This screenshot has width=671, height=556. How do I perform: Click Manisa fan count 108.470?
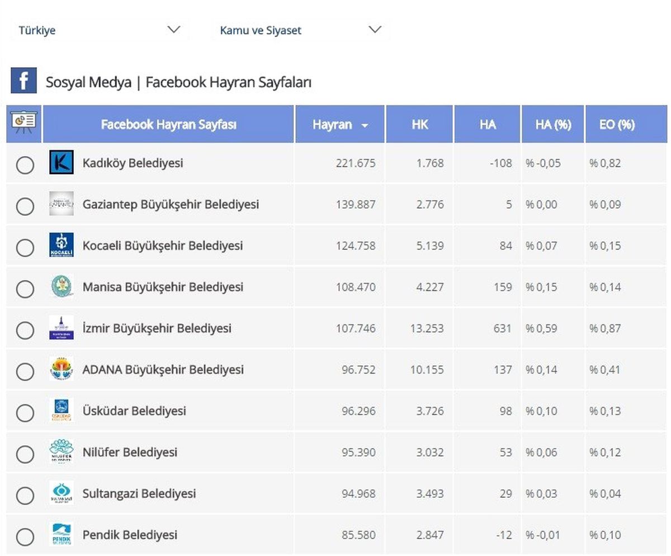pyautogui.click(x=356, y=287)
